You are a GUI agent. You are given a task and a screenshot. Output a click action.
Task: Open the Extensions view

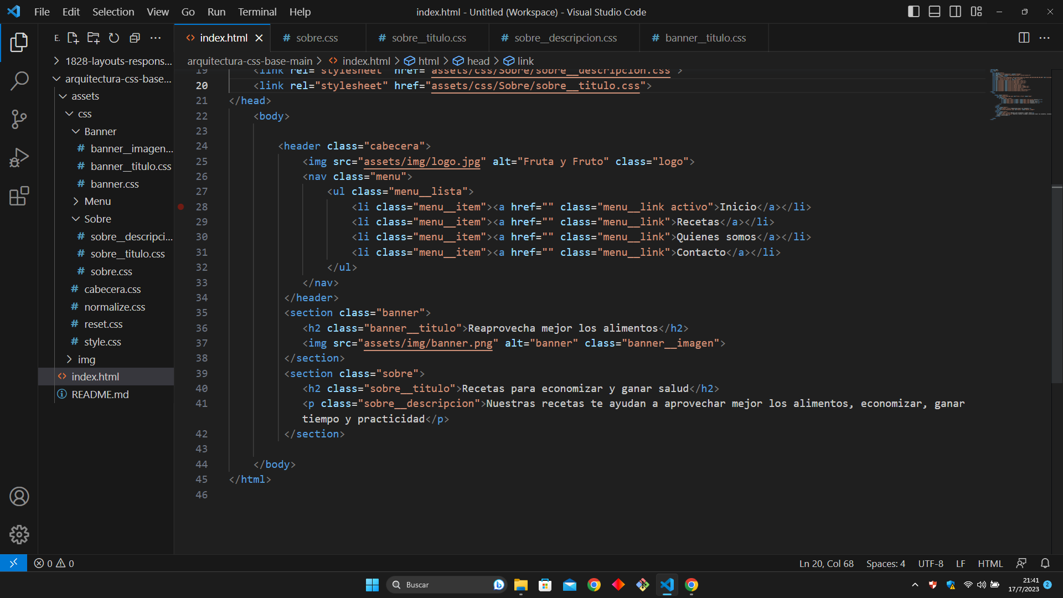click(19, 196)
